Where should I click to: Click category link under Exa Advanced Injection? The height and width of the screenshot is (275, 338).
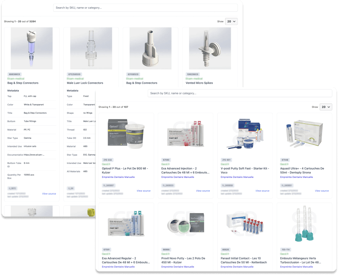click(178, 177)
